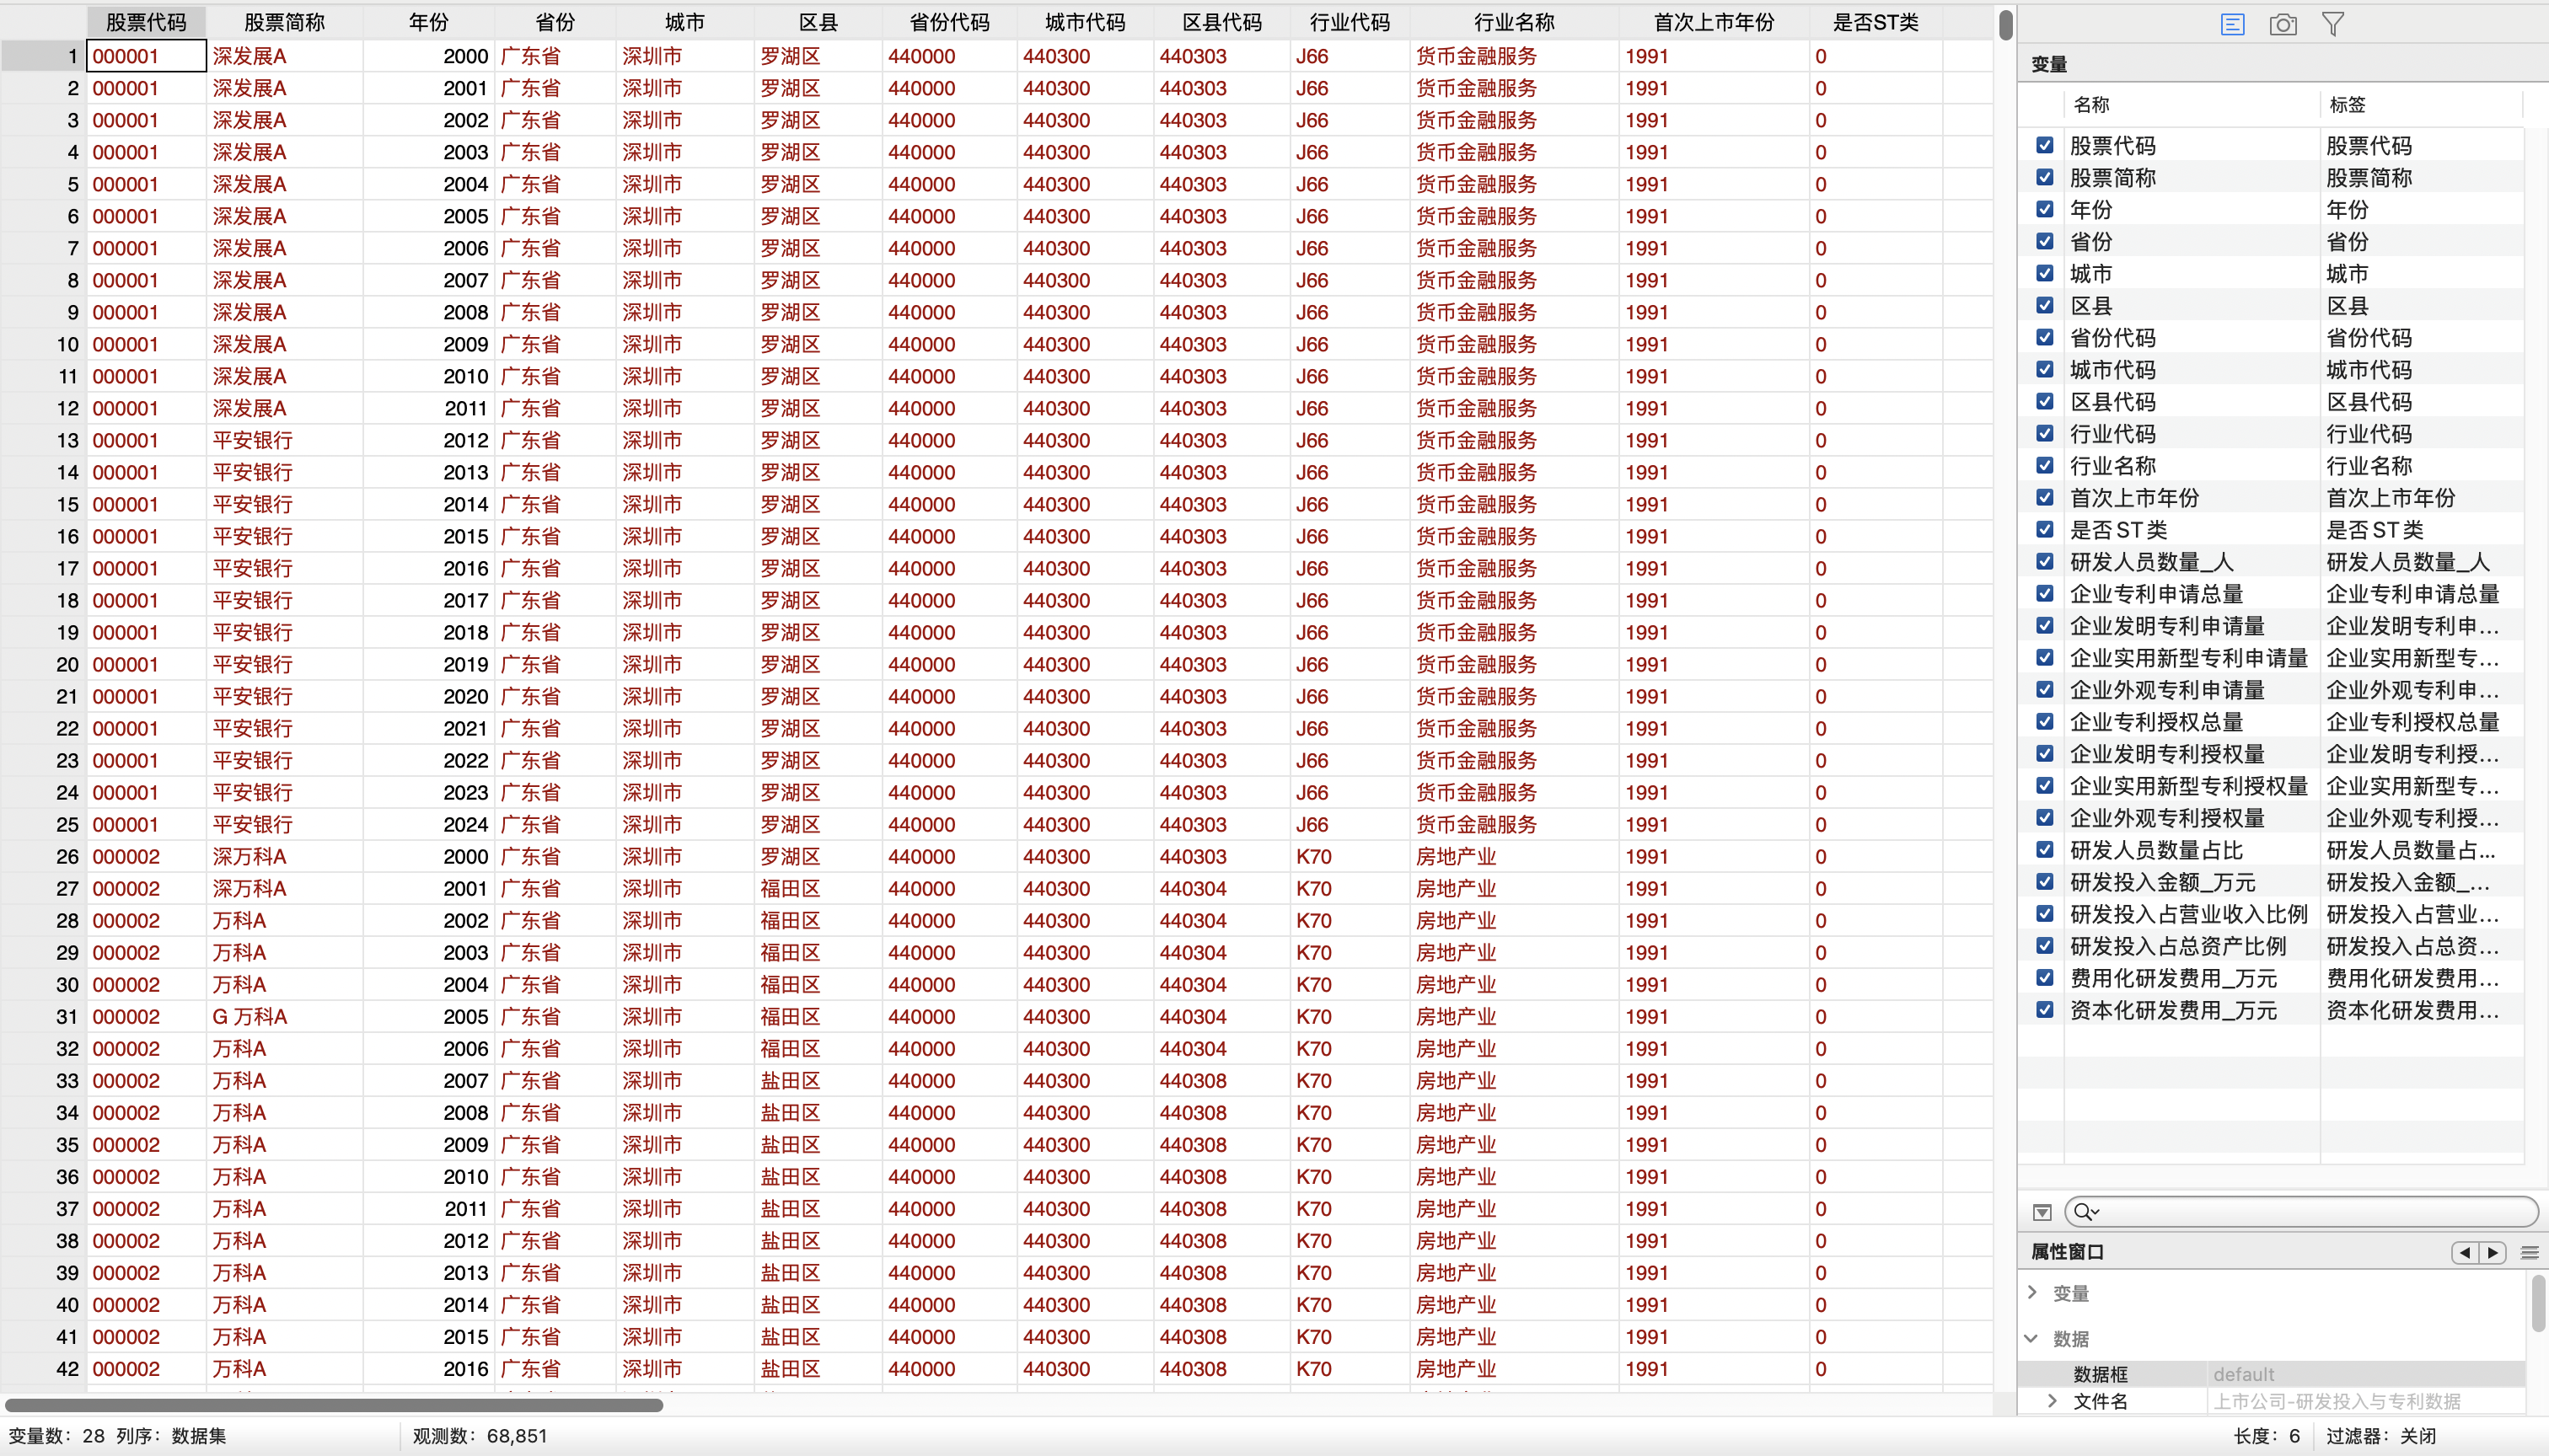Click the 年份 column header
Image resolution: width=2549 pixels, height=1456 pixels.
point(428,22)
